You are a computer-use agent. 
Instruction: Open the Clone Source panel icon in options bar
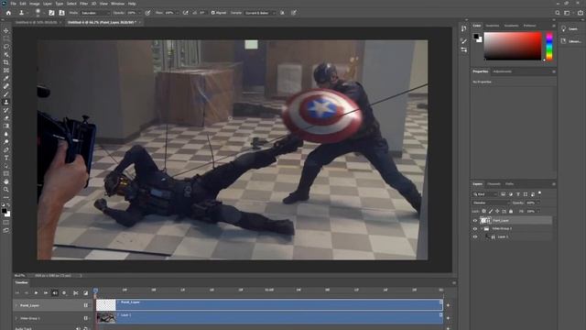[61, 13]
